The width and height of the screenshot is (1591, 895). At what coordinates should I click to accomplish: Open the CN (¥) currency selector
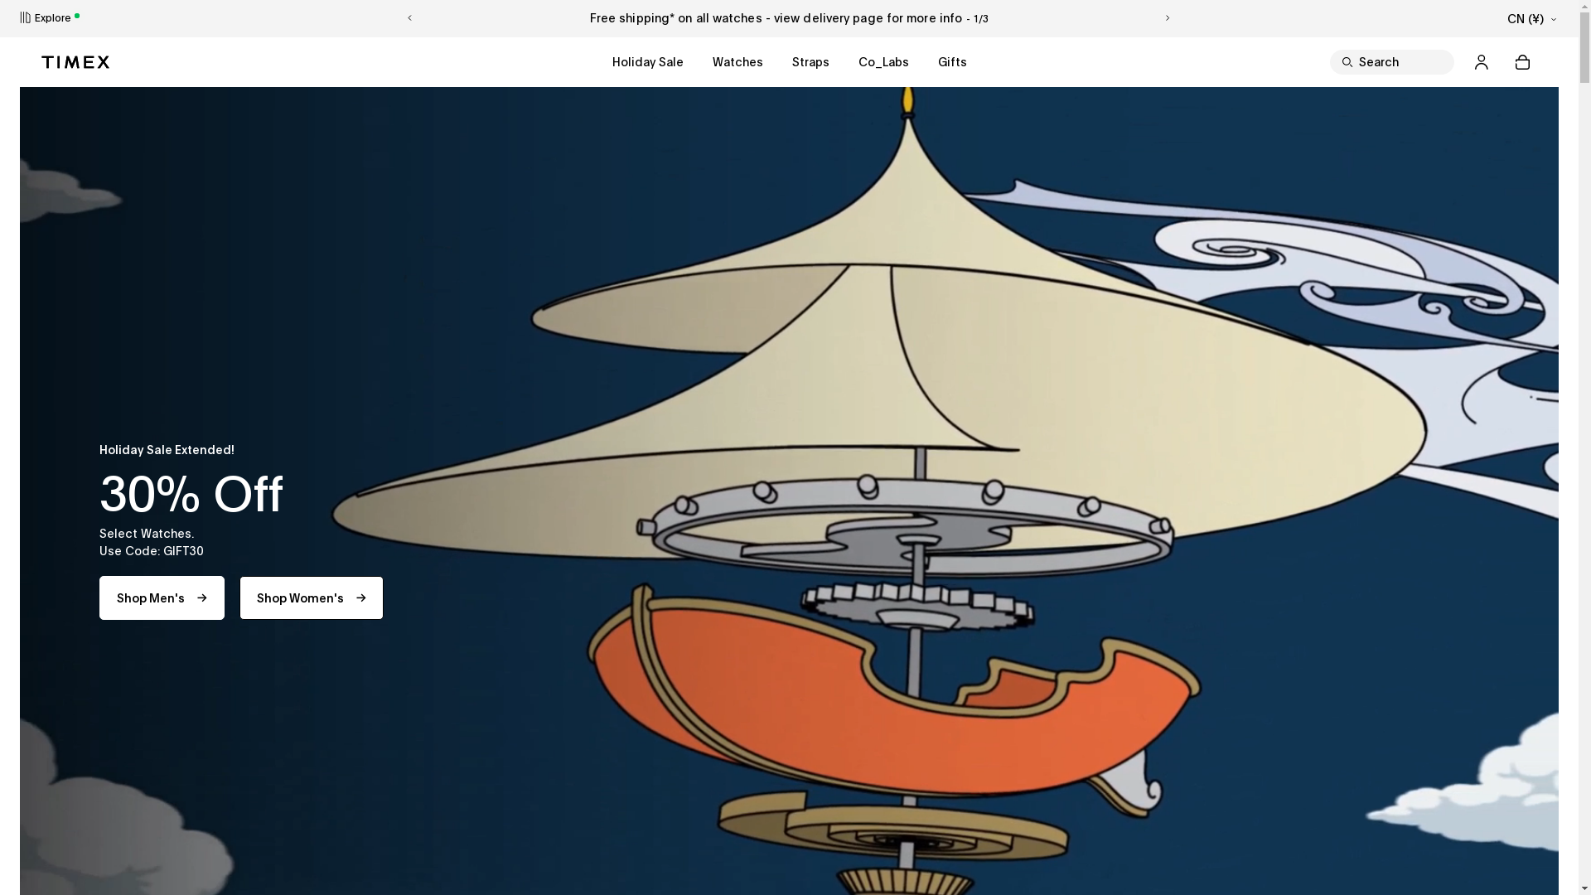pos(1531,19)
